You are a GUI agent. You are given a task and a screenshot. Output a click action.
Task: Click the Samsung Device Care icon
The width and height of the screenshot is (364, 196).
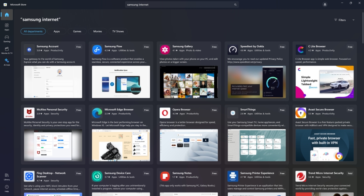(97, 176)
